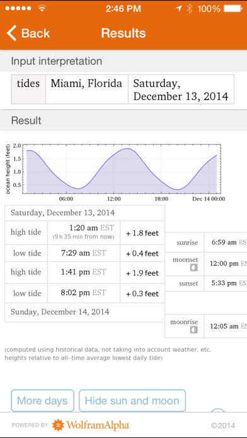This screenshot has width=247, height=438.
Task: Tap the tide height graph
Action: click(115, 170)
